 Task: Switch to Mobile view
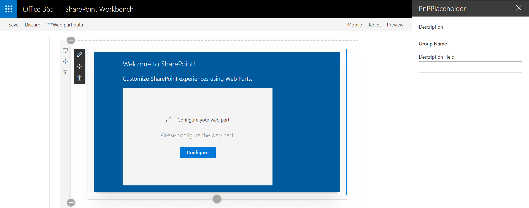(354, 25)
